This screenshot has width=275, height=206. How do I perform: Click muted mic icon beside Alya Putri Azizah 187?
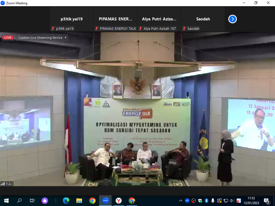(x=140, y=28)
